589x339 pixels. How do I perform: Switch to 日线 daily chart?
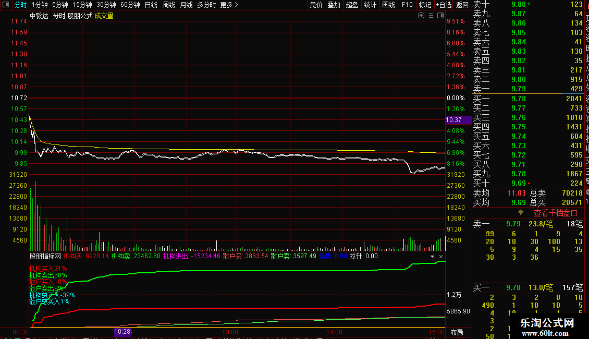point(151,5)
